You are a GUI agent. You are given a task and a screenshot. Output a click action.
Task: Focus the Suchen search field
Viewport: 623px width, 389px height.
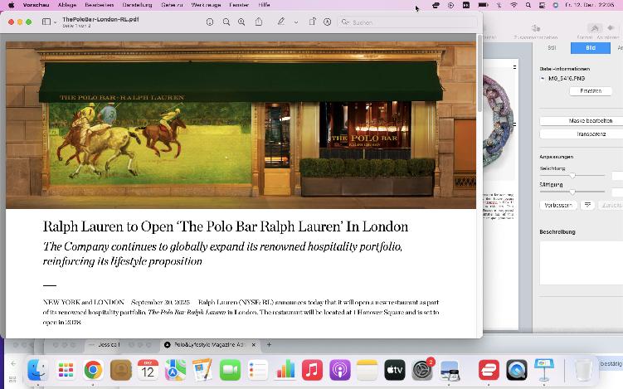[407, 22]
